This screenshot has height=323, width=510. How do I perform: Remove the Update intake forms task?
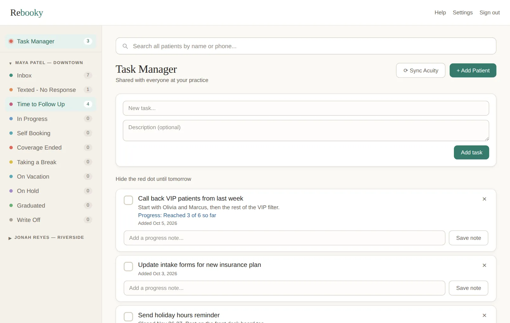click(484, 265)
